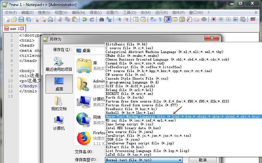This screenshot has height=163, width=262.
Task: Click the Paste clipboard icon
Action: [x=75, y=19]
